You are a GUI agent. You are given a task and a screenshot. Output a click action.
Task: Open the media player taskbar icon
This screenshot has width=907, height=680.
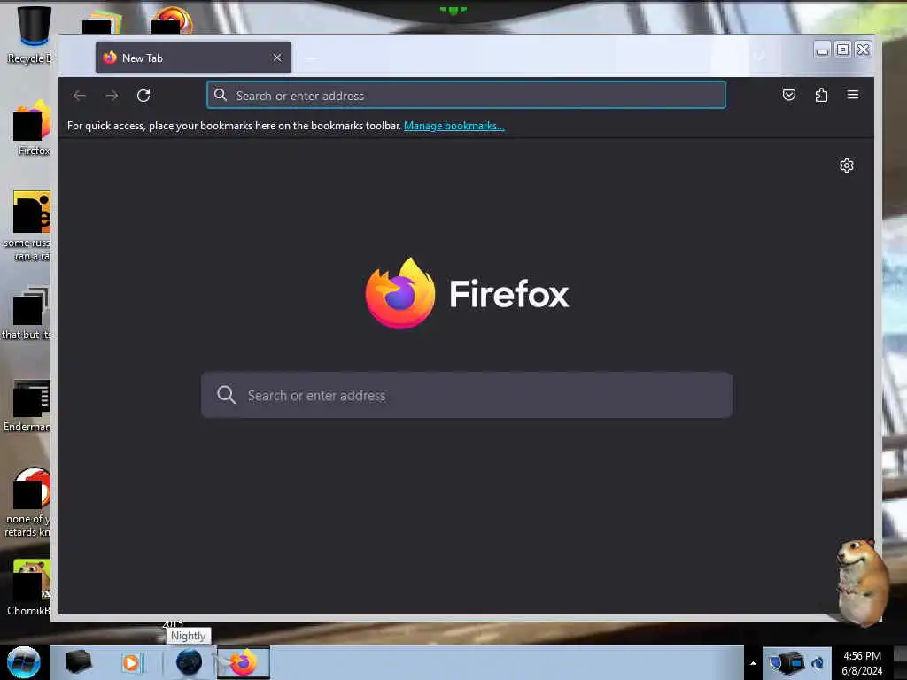tap(131, 662)
